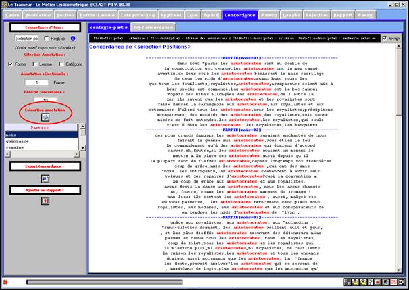Click the PARTIE(mois=01) separator heading
This screenshot has width=409, height=290.
pyautogui.click(x=242, y=58)
